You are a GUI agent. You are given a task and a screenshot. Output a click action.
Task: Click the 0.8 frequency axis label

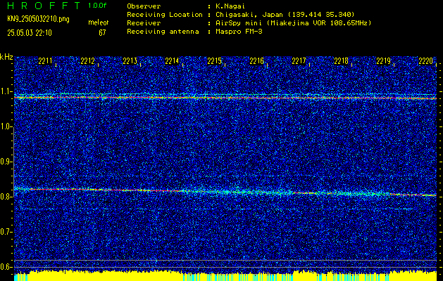[6, 197]
